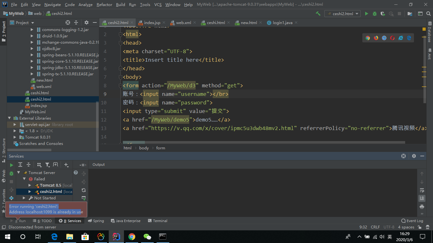
Task: Open page in Firefox browser icon
Action: point(376,38)
